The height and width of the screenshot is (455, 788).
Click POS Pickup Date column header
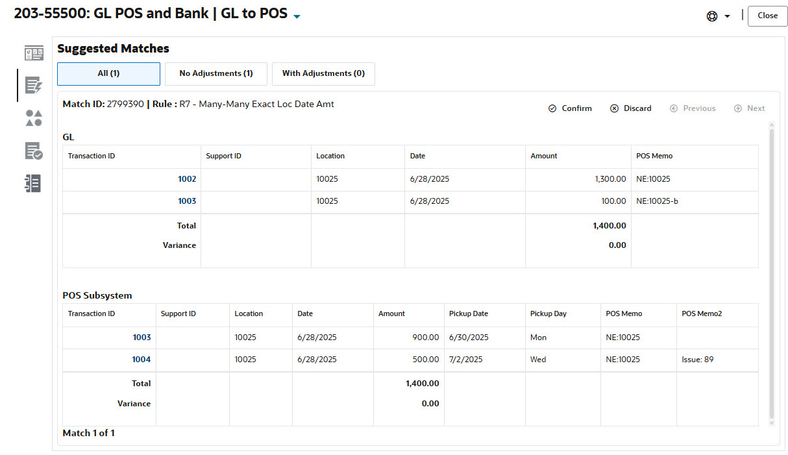484,314
